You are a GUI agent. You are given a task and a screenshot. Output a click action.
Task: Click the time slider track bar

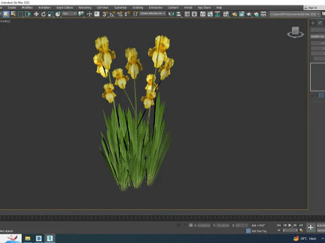162,217
